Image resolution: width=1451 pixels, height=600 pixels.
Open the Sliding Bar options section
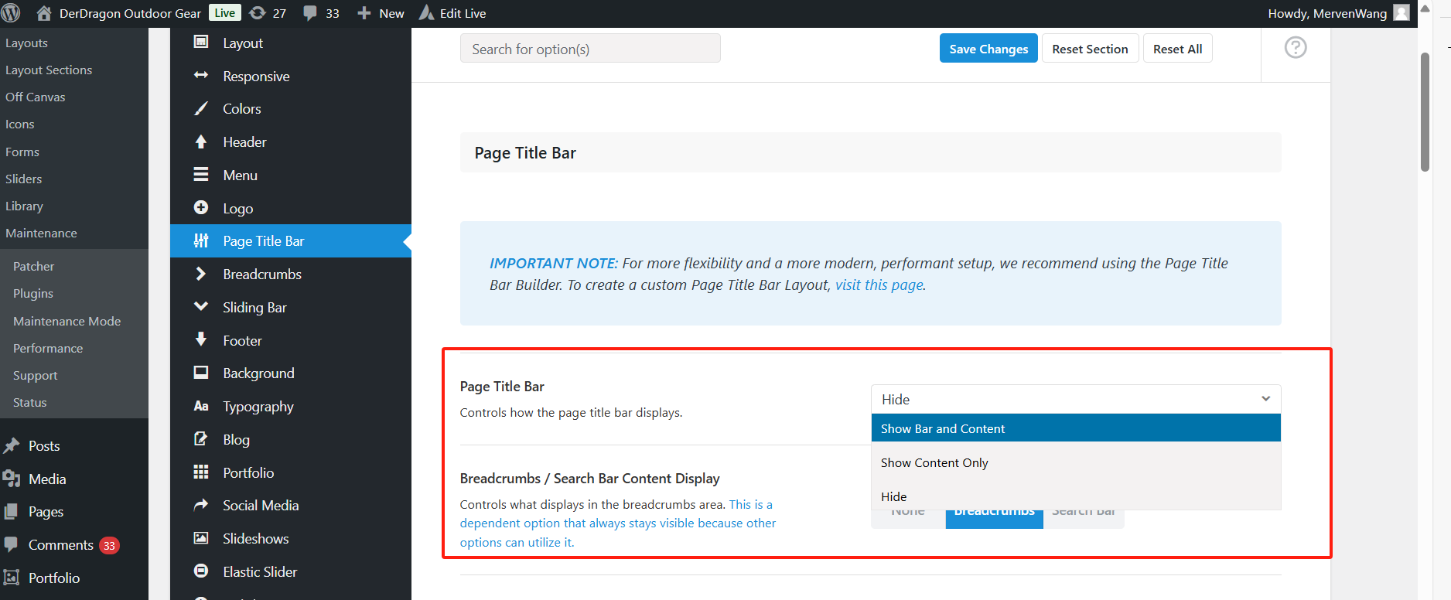254,308
